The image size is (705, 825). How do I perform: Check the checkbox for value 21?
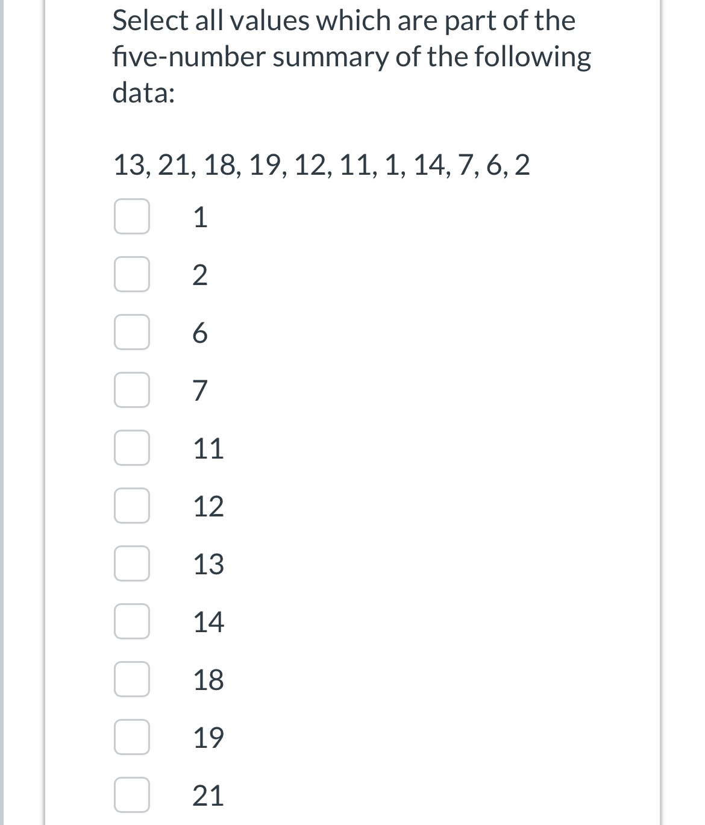coord(131,795)
